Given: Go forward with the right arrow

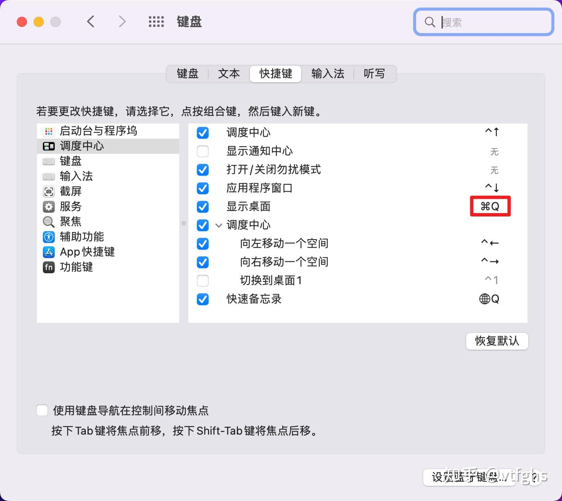Looking at the screenshot, I should (x=122, y=21).
